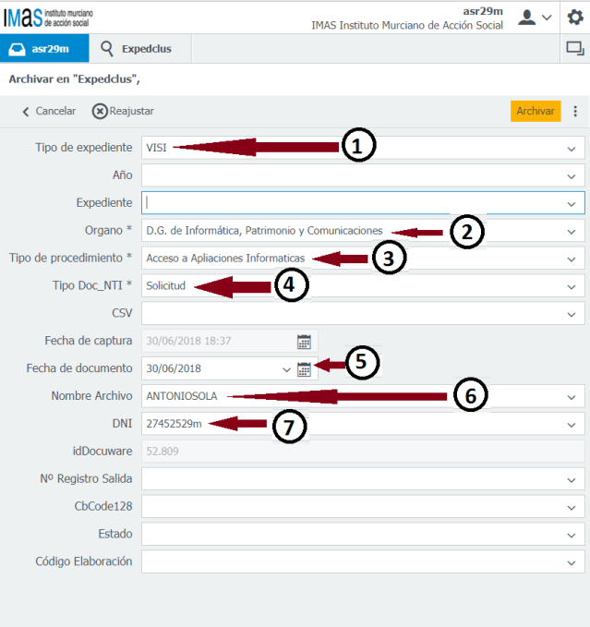Click into the Expediente input field
The height and width of the screenshot is (627, 590).
pyautogui.click(x=351, y=202)
